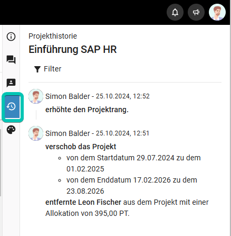
Task: Open the user profile avatar in header
Action: click(217, 12)
